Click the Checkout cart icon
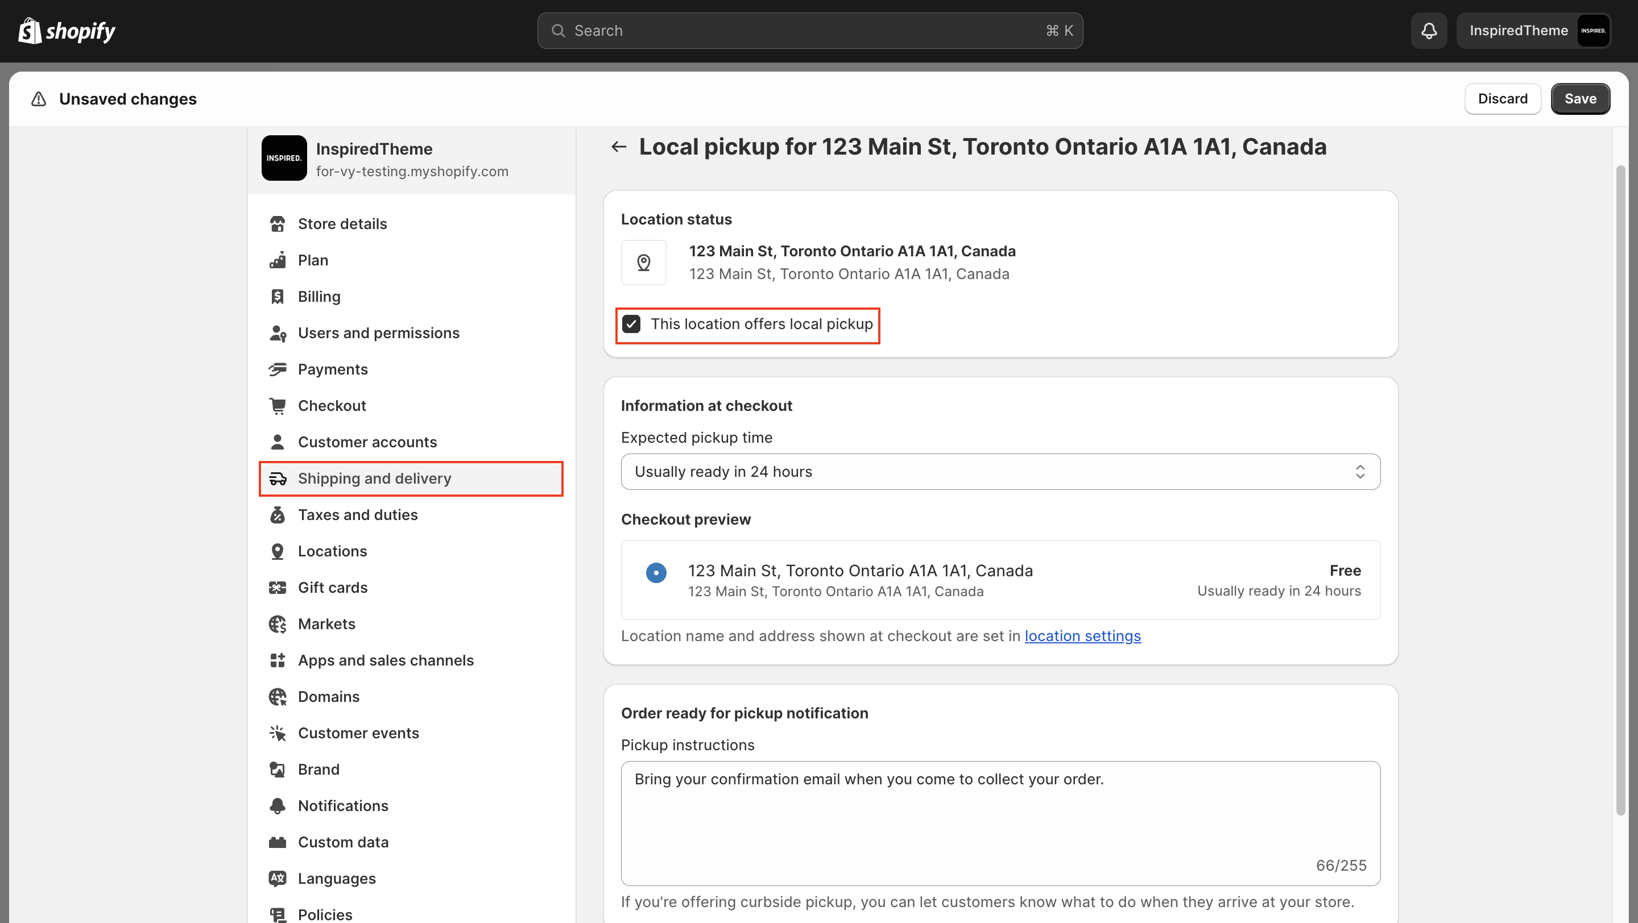 point(277,405)
